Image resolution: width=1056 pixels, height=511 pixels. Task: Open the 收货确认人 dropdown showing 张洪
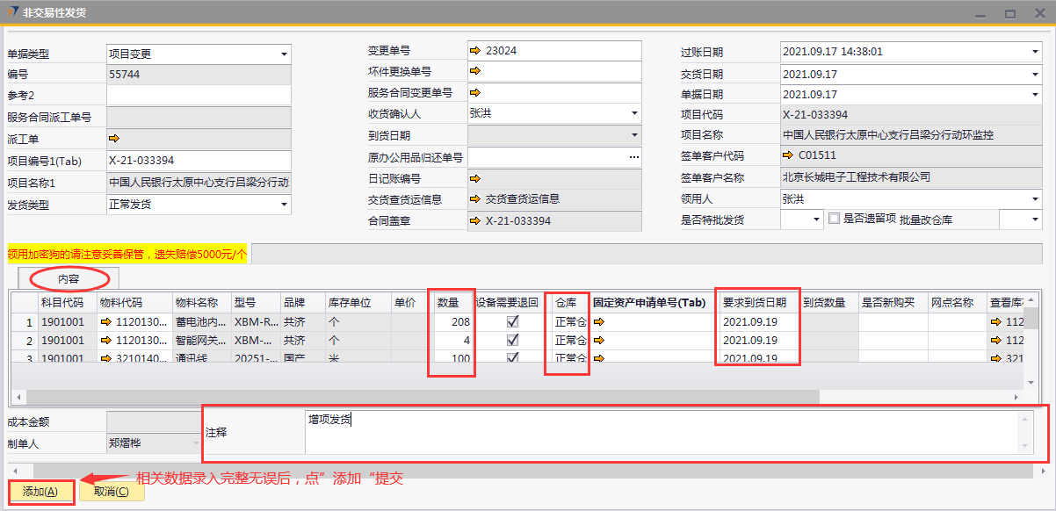(x=634, y=113)
